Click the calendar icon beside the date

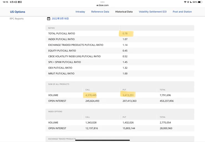pos(49,19)
